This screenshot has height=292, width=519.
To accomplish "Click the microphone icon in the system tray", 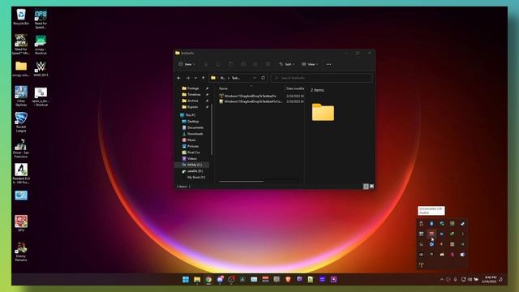I will (x=456, y=280).
